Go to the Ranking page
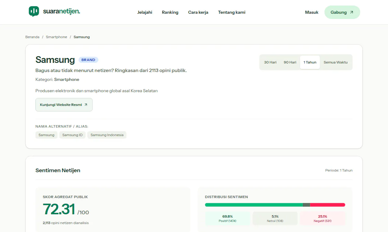Image resolution: width=388 pixels, height=232 pixels. coord(170,13)
